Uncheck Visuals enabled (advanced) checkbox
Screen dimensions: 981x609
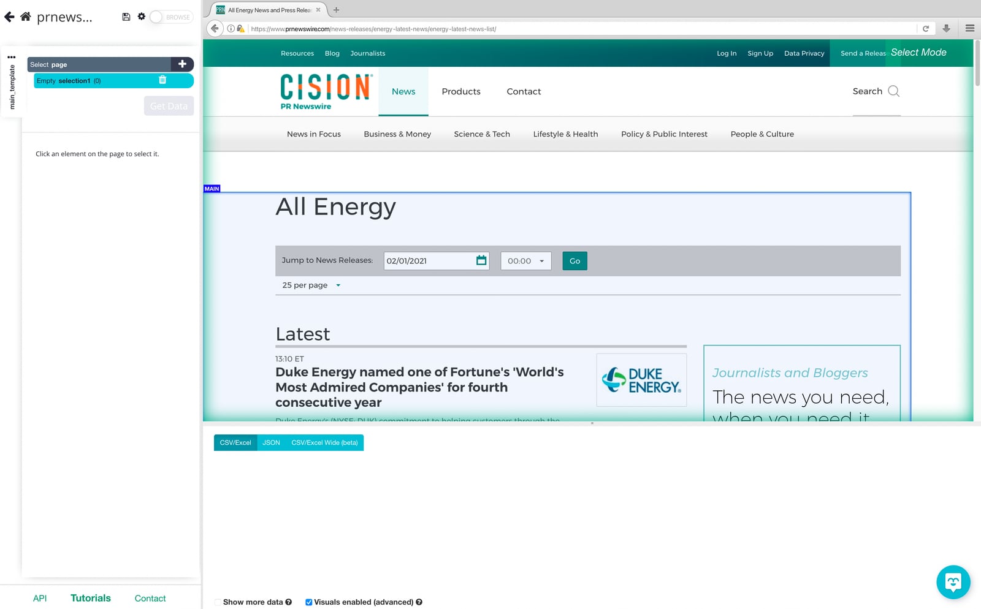(308, 602)
